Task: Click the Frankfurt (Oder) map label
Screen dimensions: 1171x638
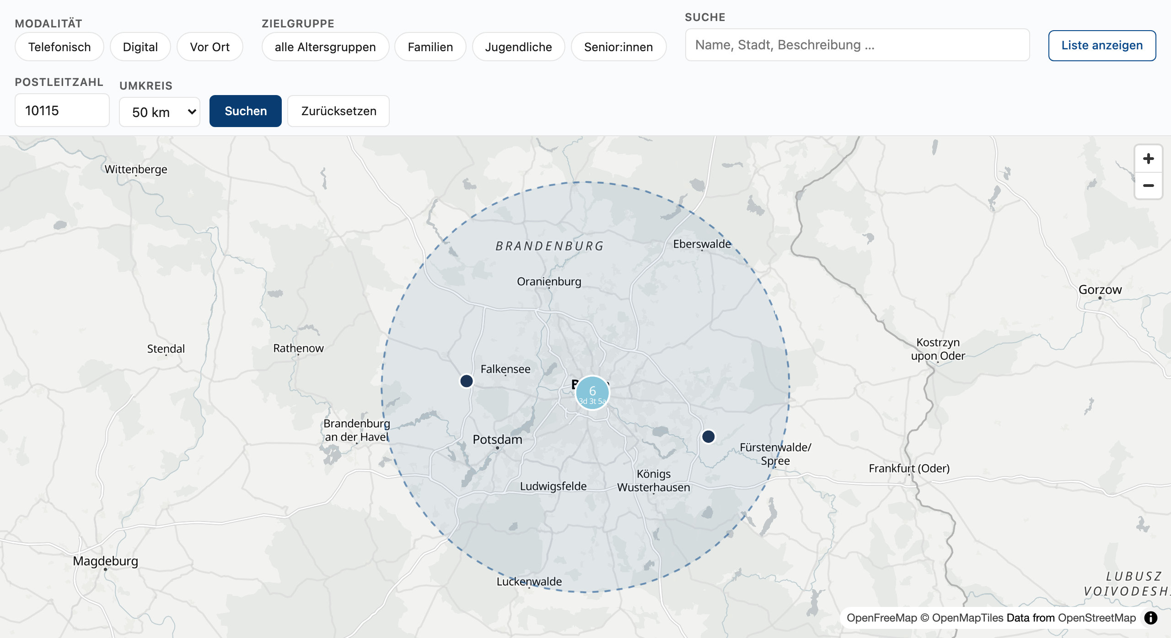Action: [x=909, y=468]
